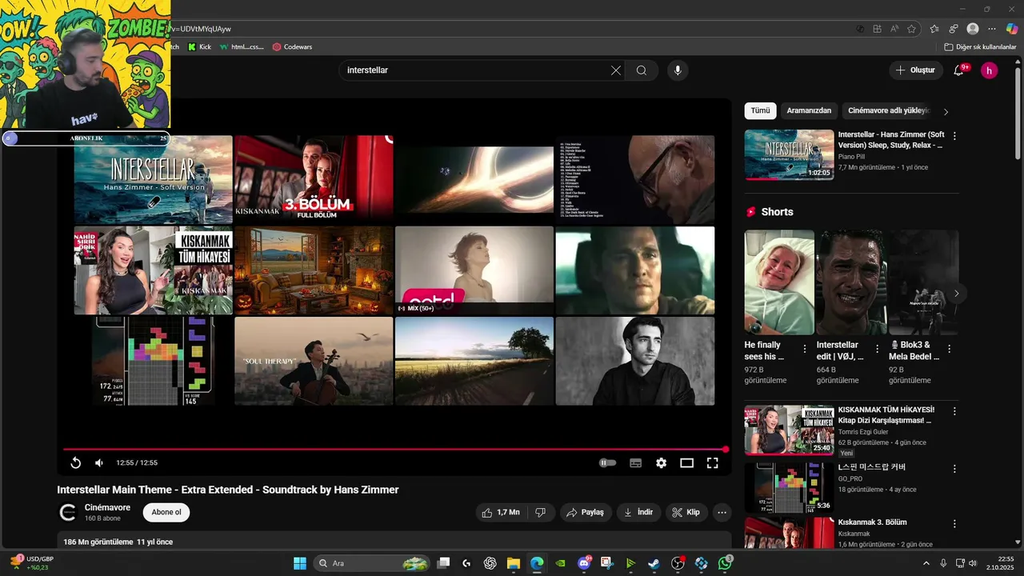Open browser settings and more (three dots)
This screenshot has width=1024, height=576.
pos(992,29)
